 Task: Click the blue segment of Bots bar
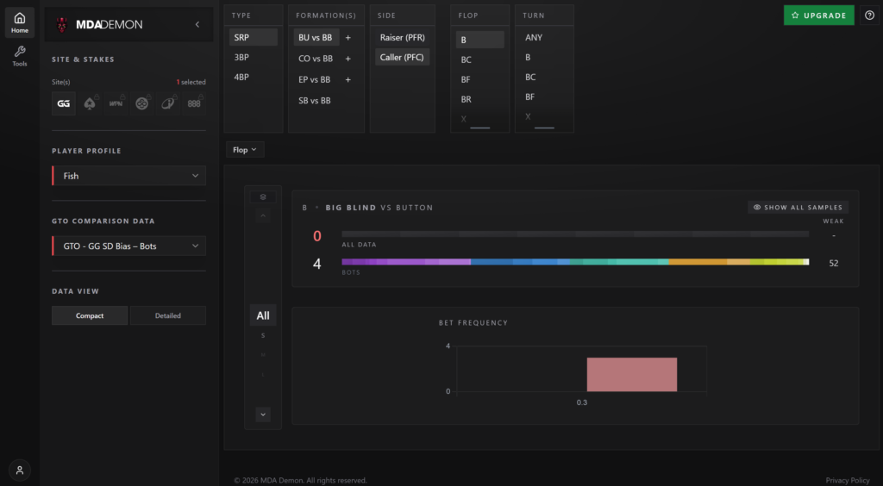coord(520,262)
